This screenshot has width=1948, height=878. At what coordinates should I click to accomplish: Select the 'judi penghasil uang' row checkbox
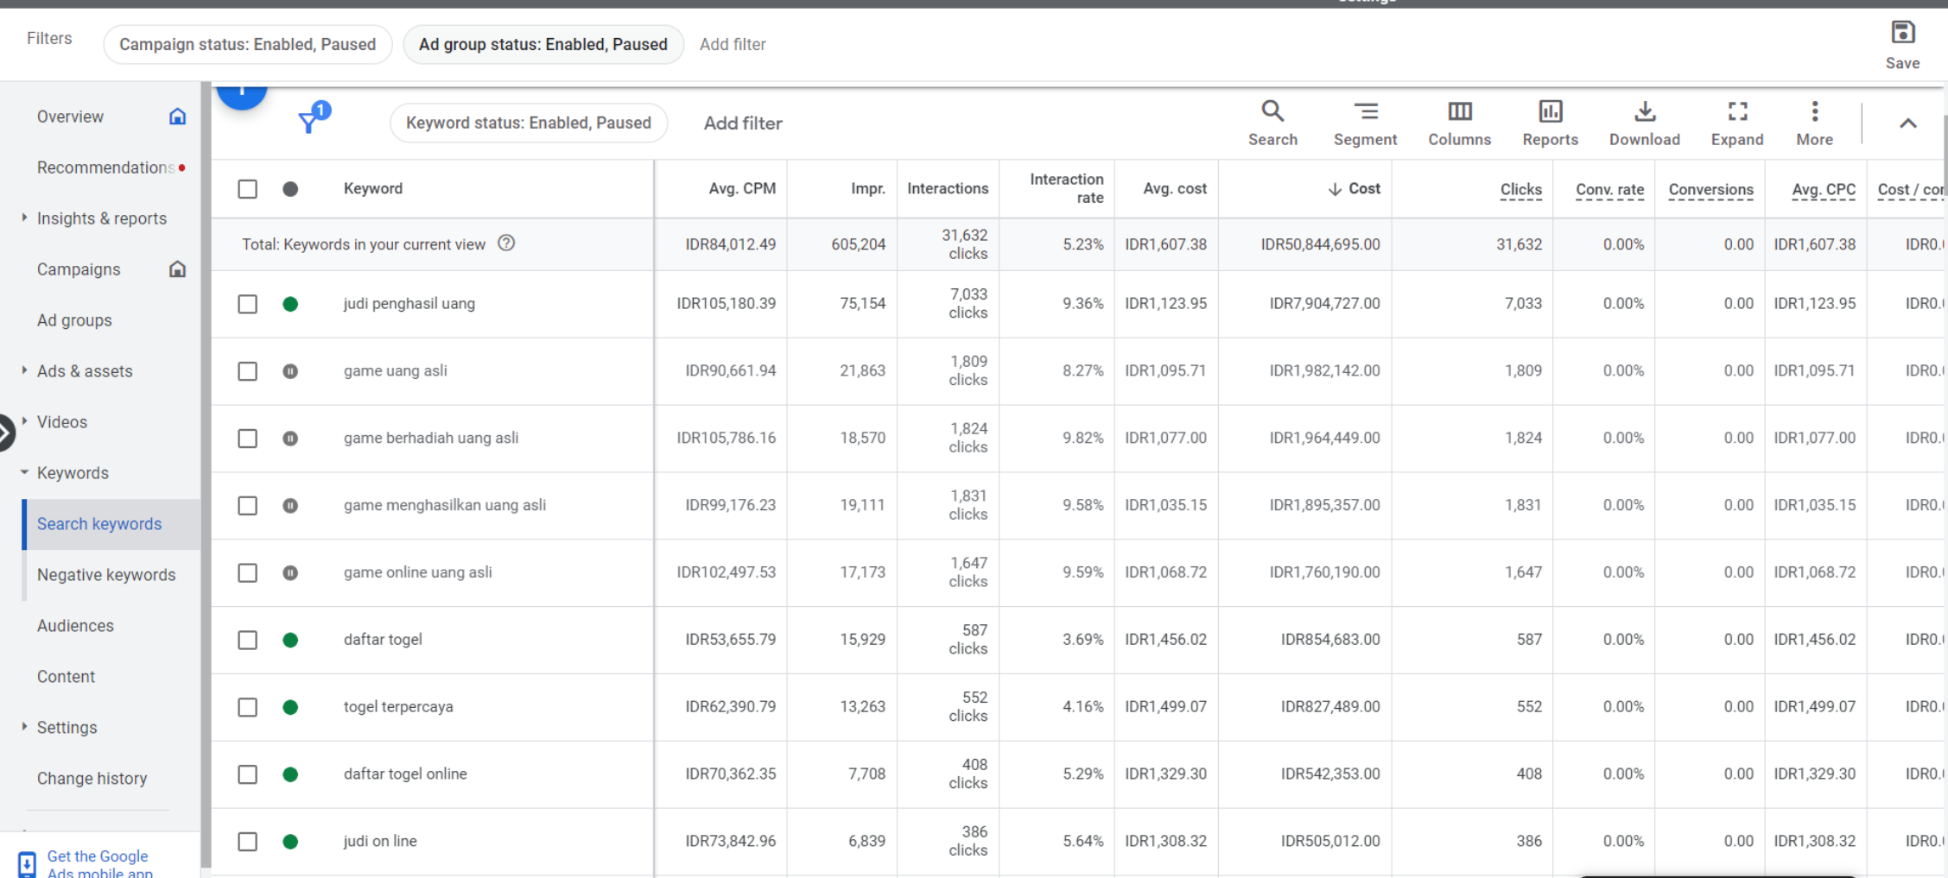click(x=248, y=304)
